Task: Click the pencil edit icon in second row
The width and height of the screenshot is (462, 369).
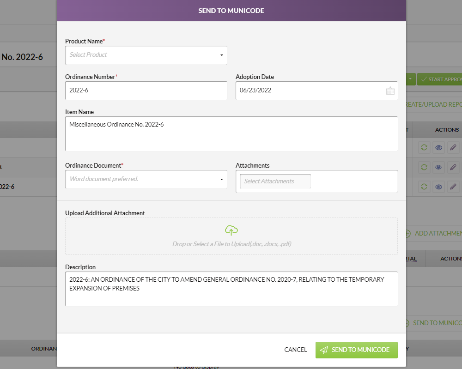Action: point(453,167)
